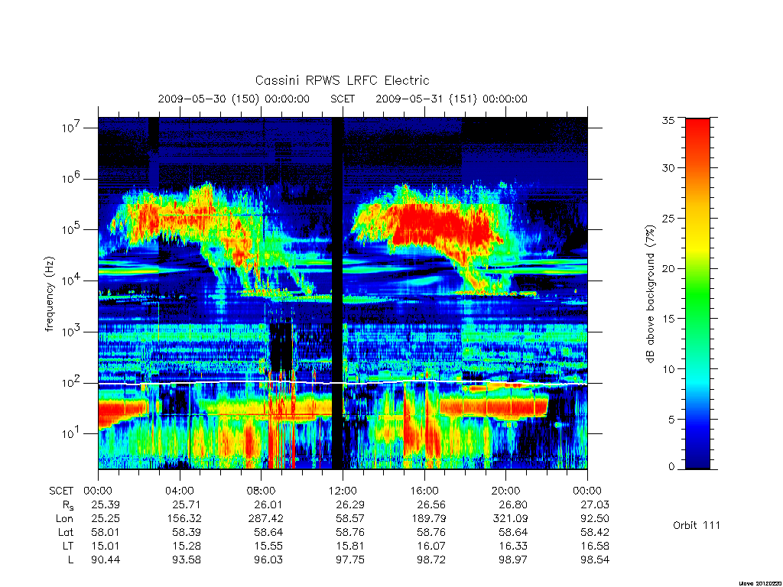Image resolution: width=783 pixels, height=587 pixels.
Task: Select the Lat value 58.01
Action: [x=106, y=533]
